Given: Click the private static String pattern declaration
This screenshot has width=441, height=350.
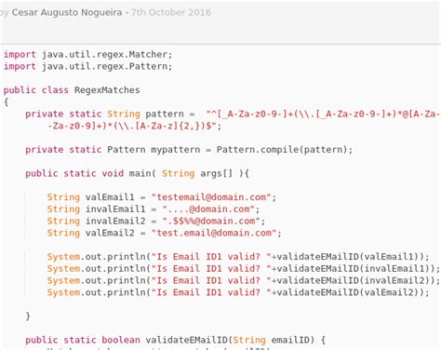Looking at the screenshot, I should tap(233, 114).
